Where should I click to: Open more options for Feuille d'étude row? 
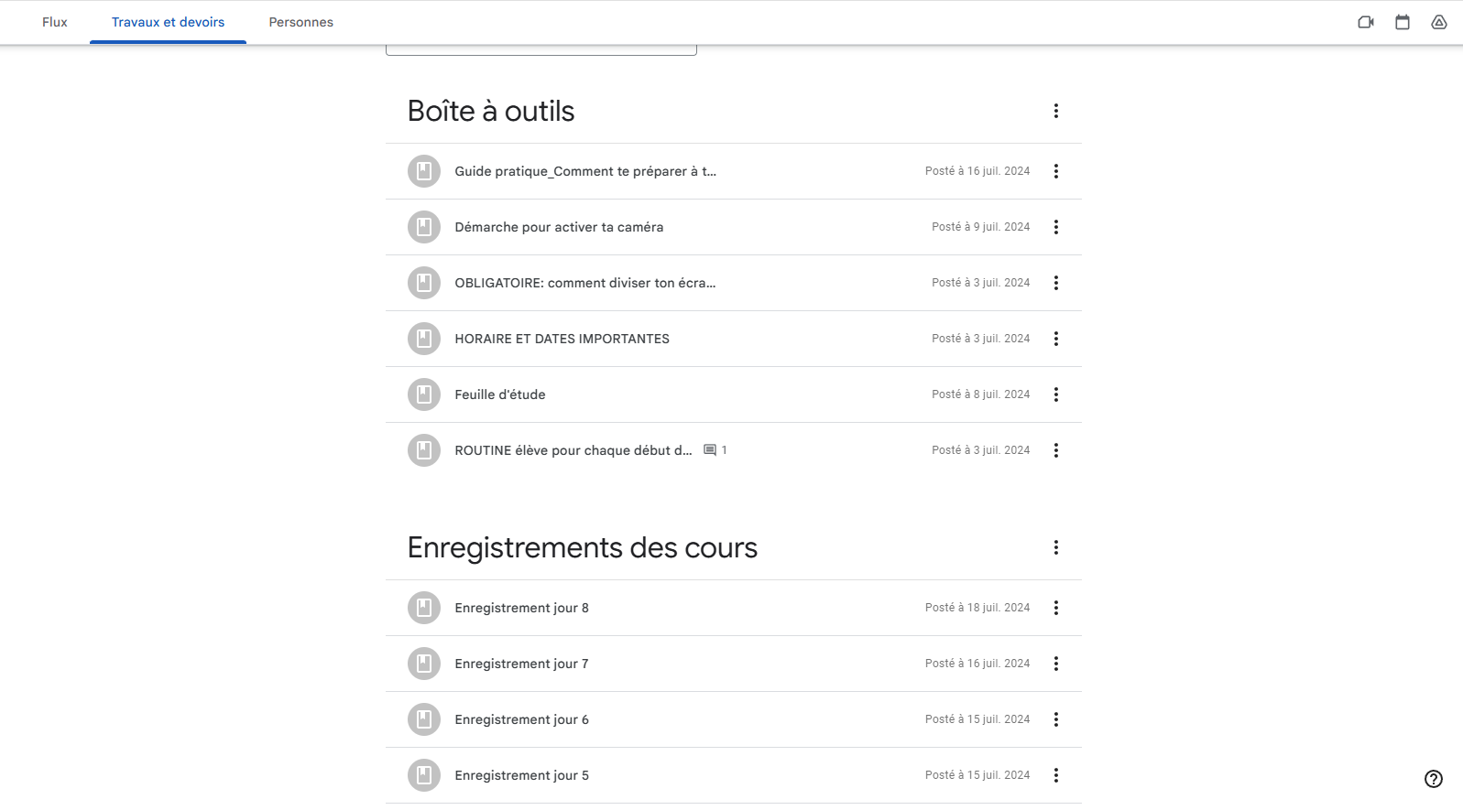click(x=1056, y=394)
